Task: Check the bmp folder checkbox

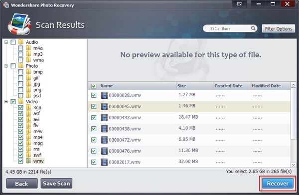Action: pos(20,72)
